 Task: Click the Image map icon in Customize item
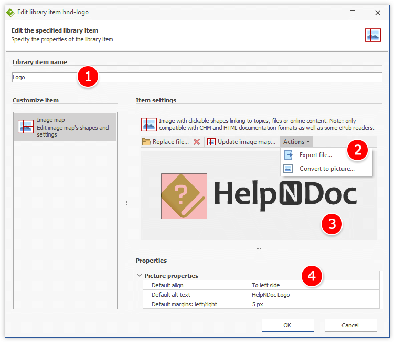26,127
